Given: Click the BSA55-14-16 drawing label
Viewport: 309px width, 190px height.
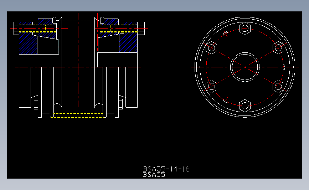Looking at the screenshot, I should (166, 169).
